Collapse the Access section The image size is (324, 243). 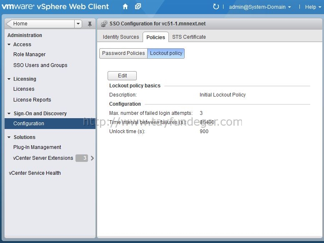pyautogui.click(x=9, y=45)
